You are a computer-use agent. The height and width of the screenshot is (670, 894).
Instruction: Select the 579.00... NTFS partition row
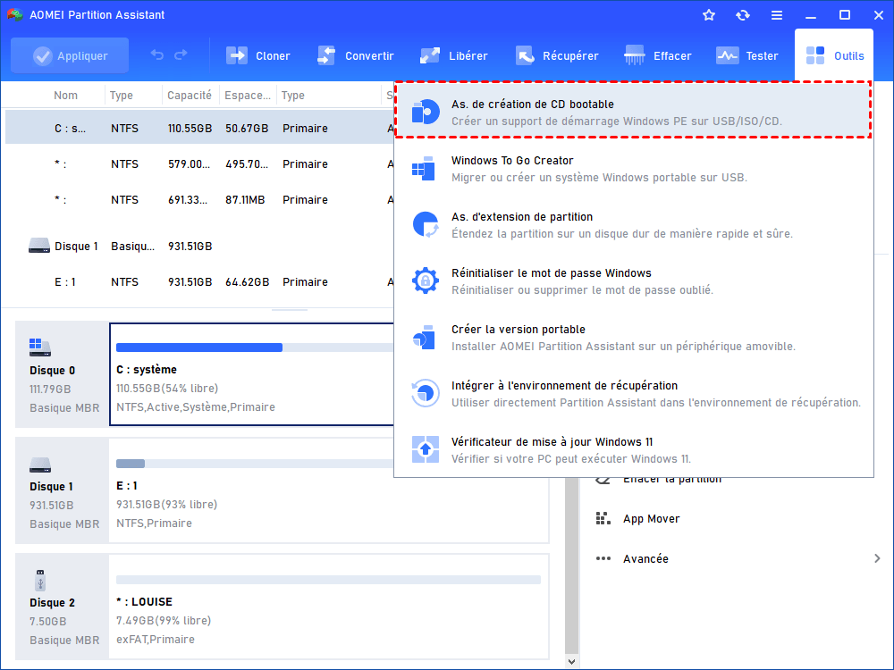pos(199,163)
